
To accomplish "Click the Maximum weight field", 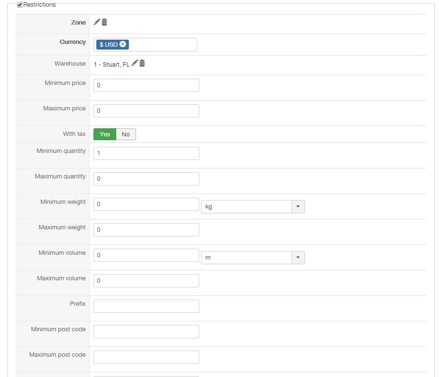I will (146, 230).
